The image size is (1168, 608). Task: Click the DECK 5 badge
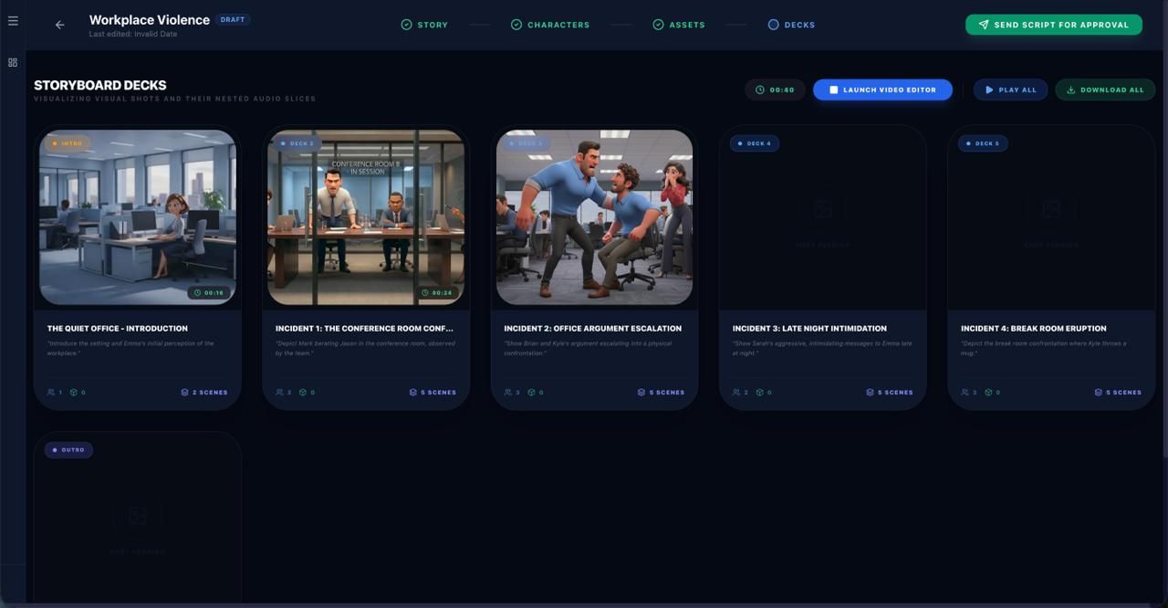click(983, 143)
